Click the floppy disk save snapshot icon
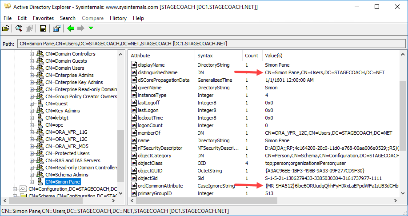 click(x=43, y=28)
